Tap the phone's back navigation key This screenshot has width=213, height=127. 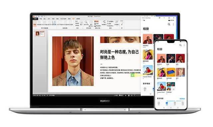[x=164, y=108]
